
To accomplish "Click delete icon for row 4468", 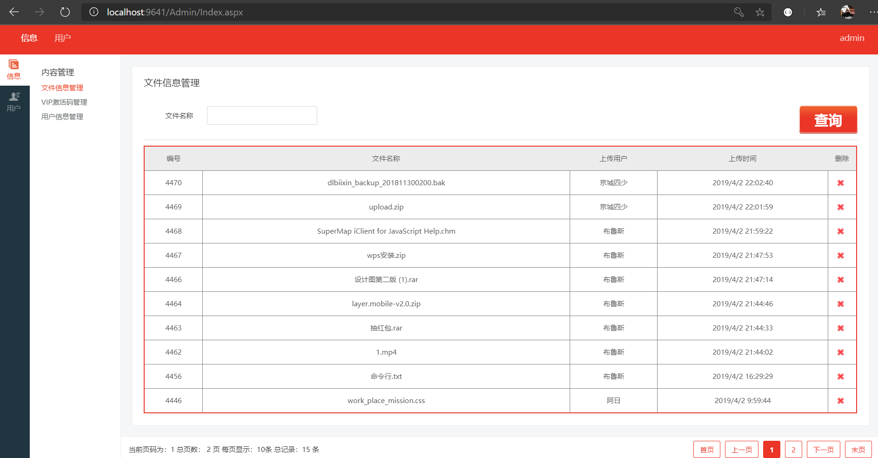I will point(840,231).
